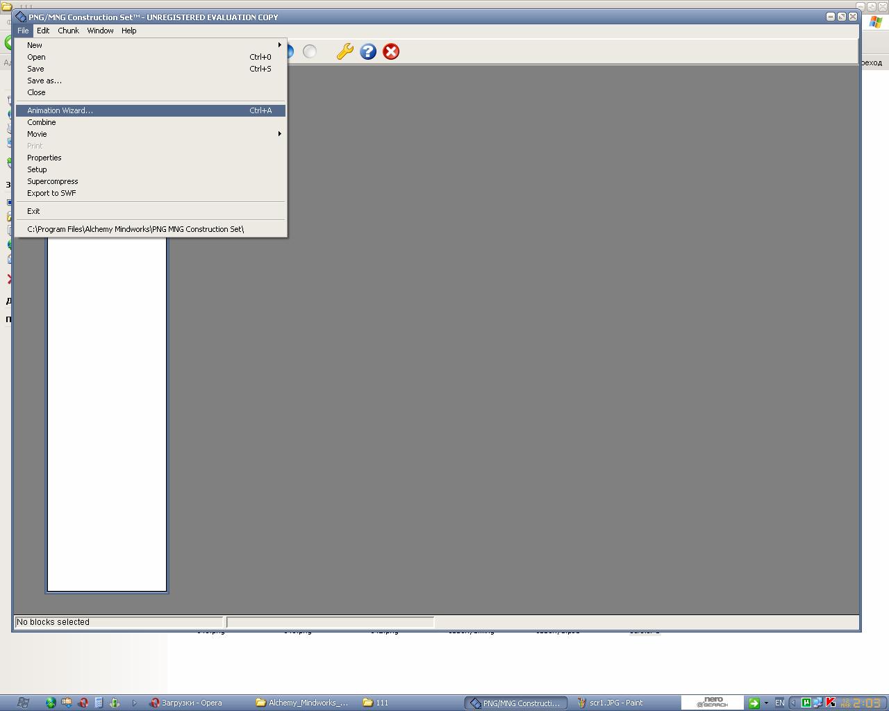The image size is (889, 711).
Task: Click the Kaspersky tray icon
Action: [x=830, y=703]
